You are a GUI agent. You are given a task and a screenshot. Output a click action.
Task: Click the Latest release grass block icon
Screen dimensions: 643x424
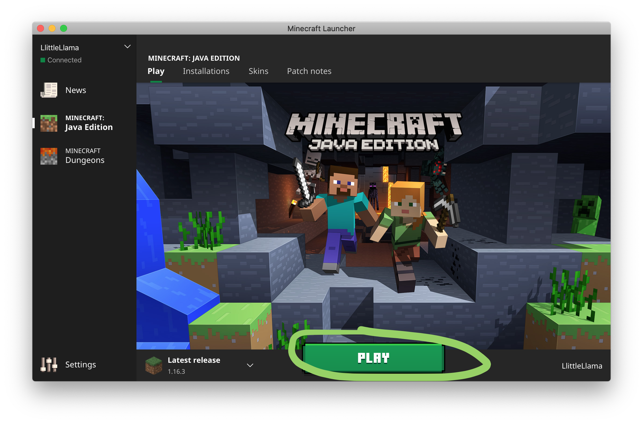[x=154, y=365]
